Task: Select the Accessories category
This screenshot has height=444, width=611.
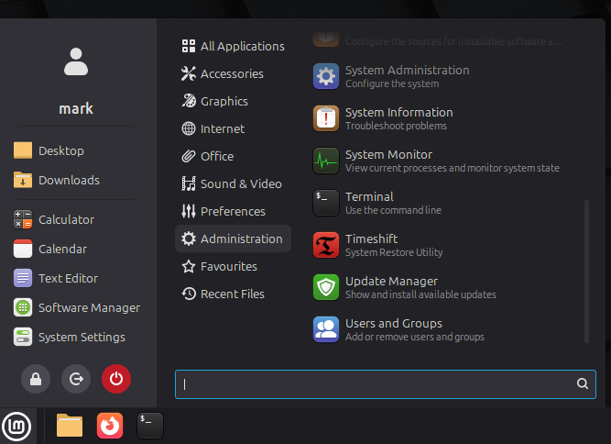Action: (233, 73)
